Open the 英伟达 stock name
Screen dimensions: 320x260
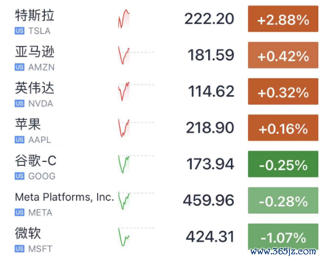click(x=35, y=88)
